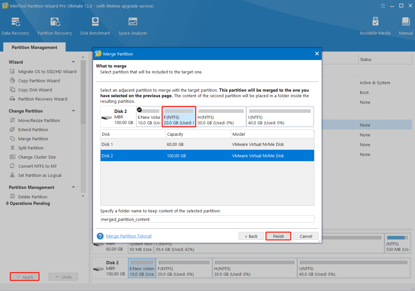Edit the merged_partition_content folder name field
Viewport: 415px width, 291px height.
(x=207, y=219)
